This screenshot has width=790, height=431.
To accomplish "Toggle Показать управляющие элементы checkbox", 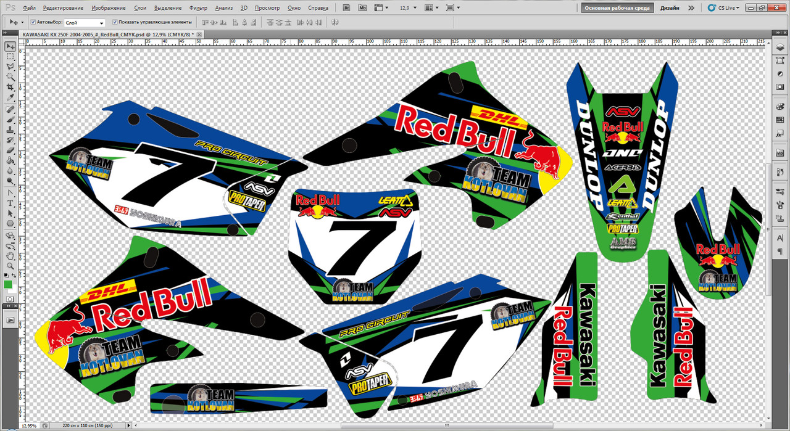I will coord(115,22).
